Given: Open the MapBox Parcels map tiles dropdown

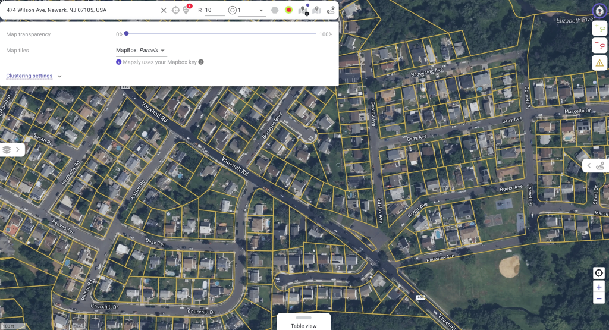Looking at the screenshot, I should [x=141, y=51].
